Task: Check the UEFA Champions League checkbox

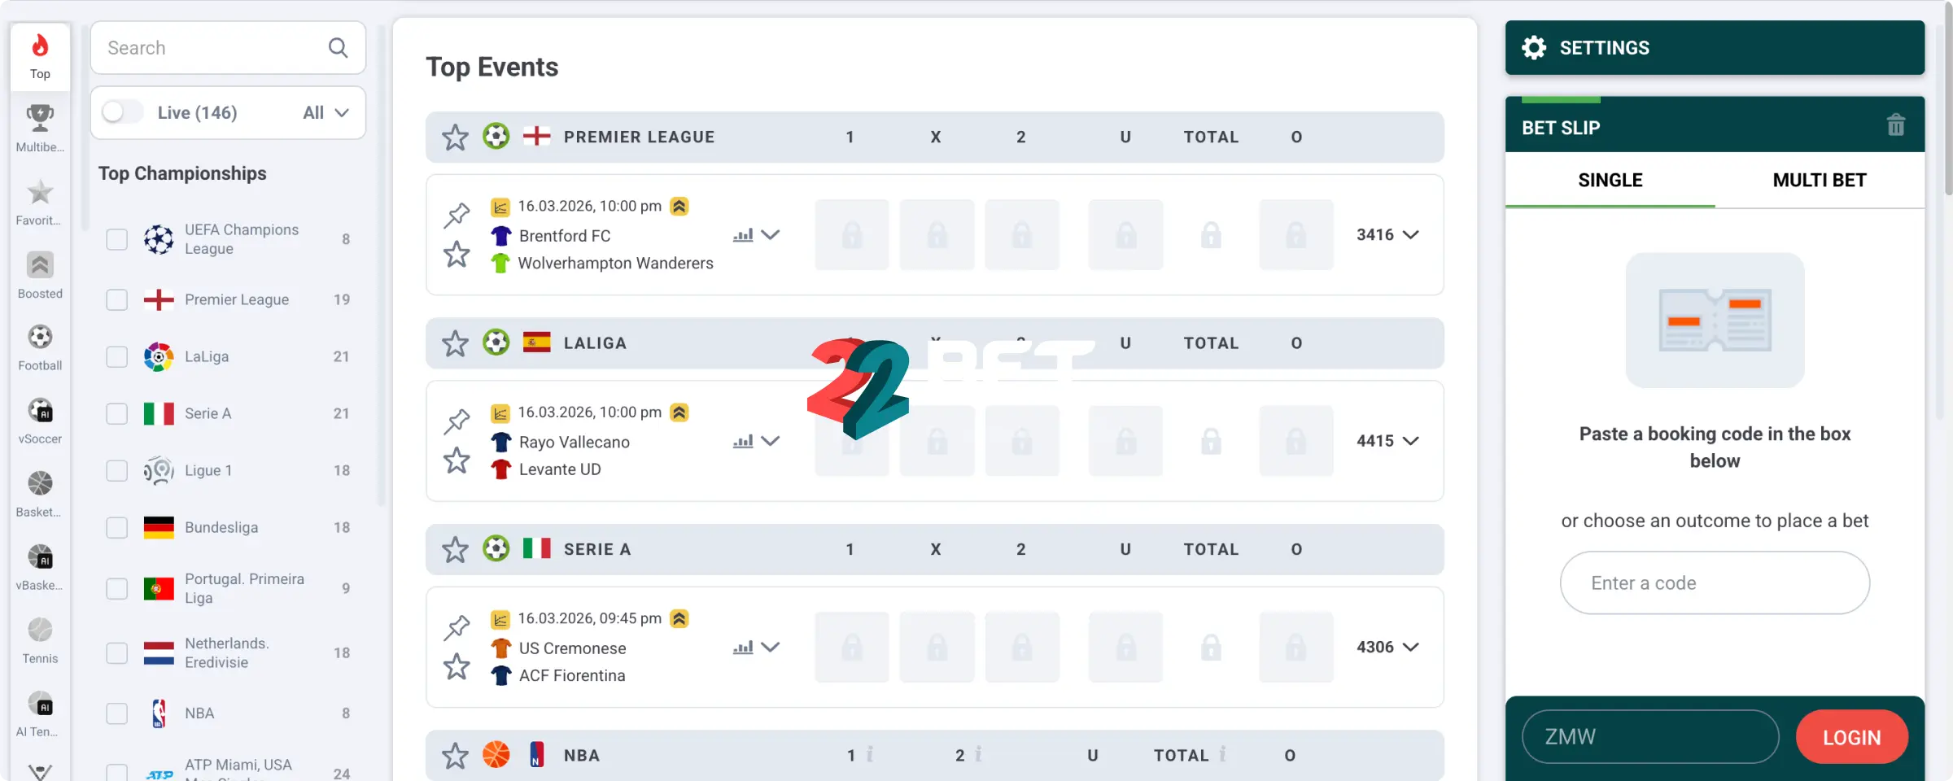Action: (117, 239)
